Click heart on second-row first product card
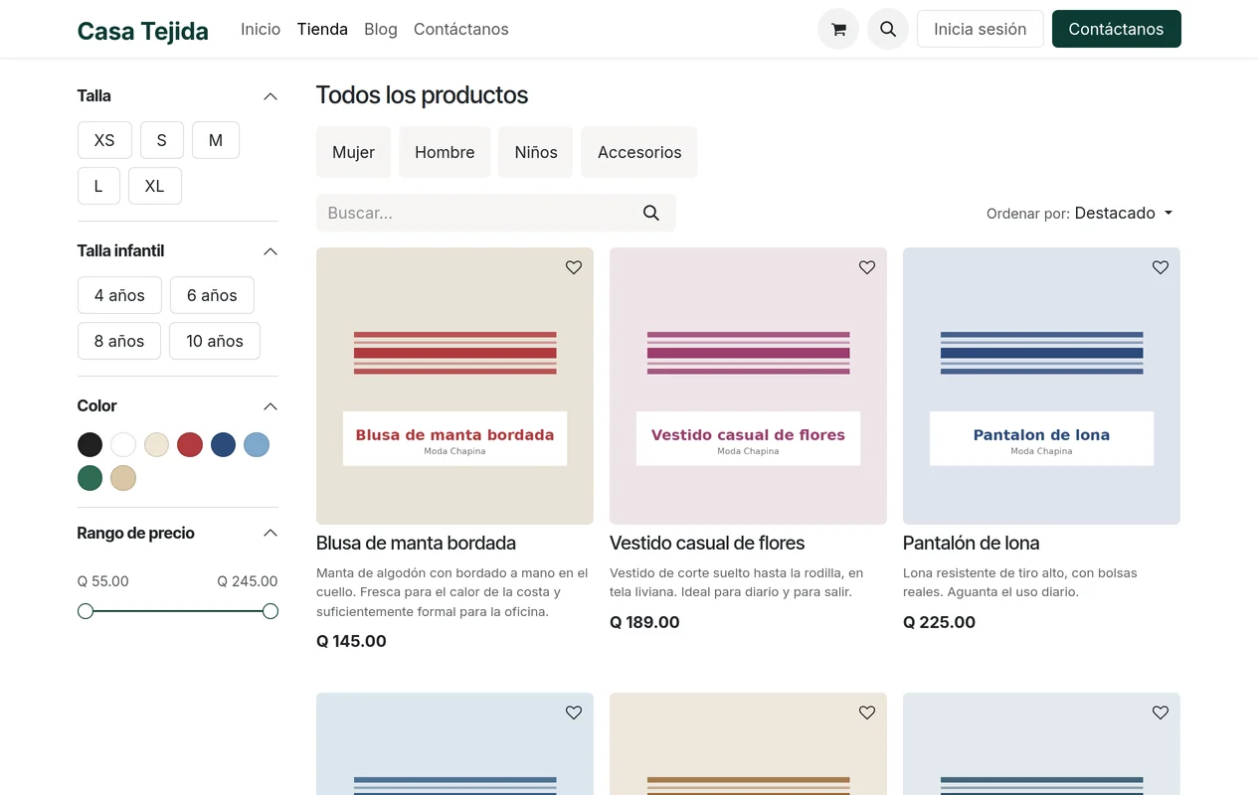 click(574, 713)
